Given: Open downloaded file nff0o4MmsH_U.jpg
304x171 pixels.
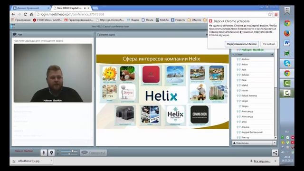Looking at the screenshot, I should (28, 161).
